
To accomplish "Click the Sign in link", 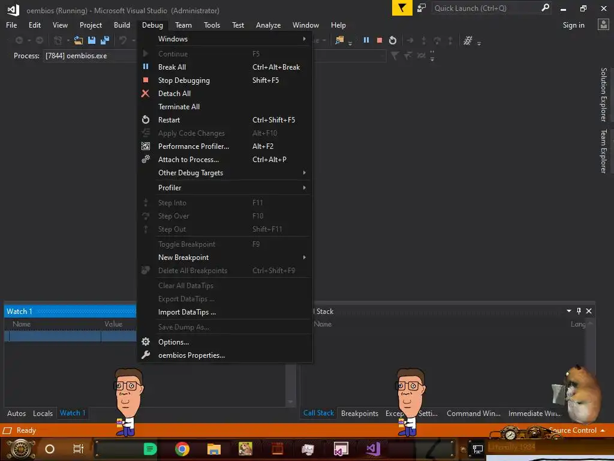I will [x=573, y=25].
